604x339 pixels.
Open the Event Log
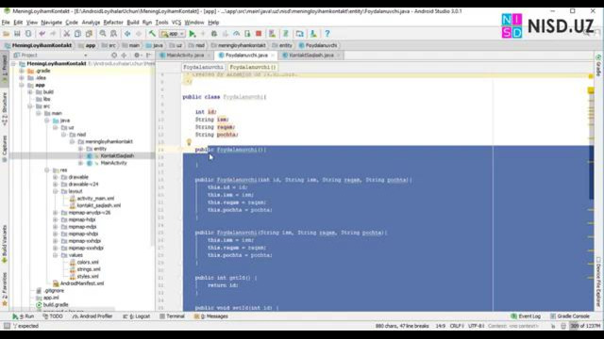pyautogui.click(x=526, y=316)
